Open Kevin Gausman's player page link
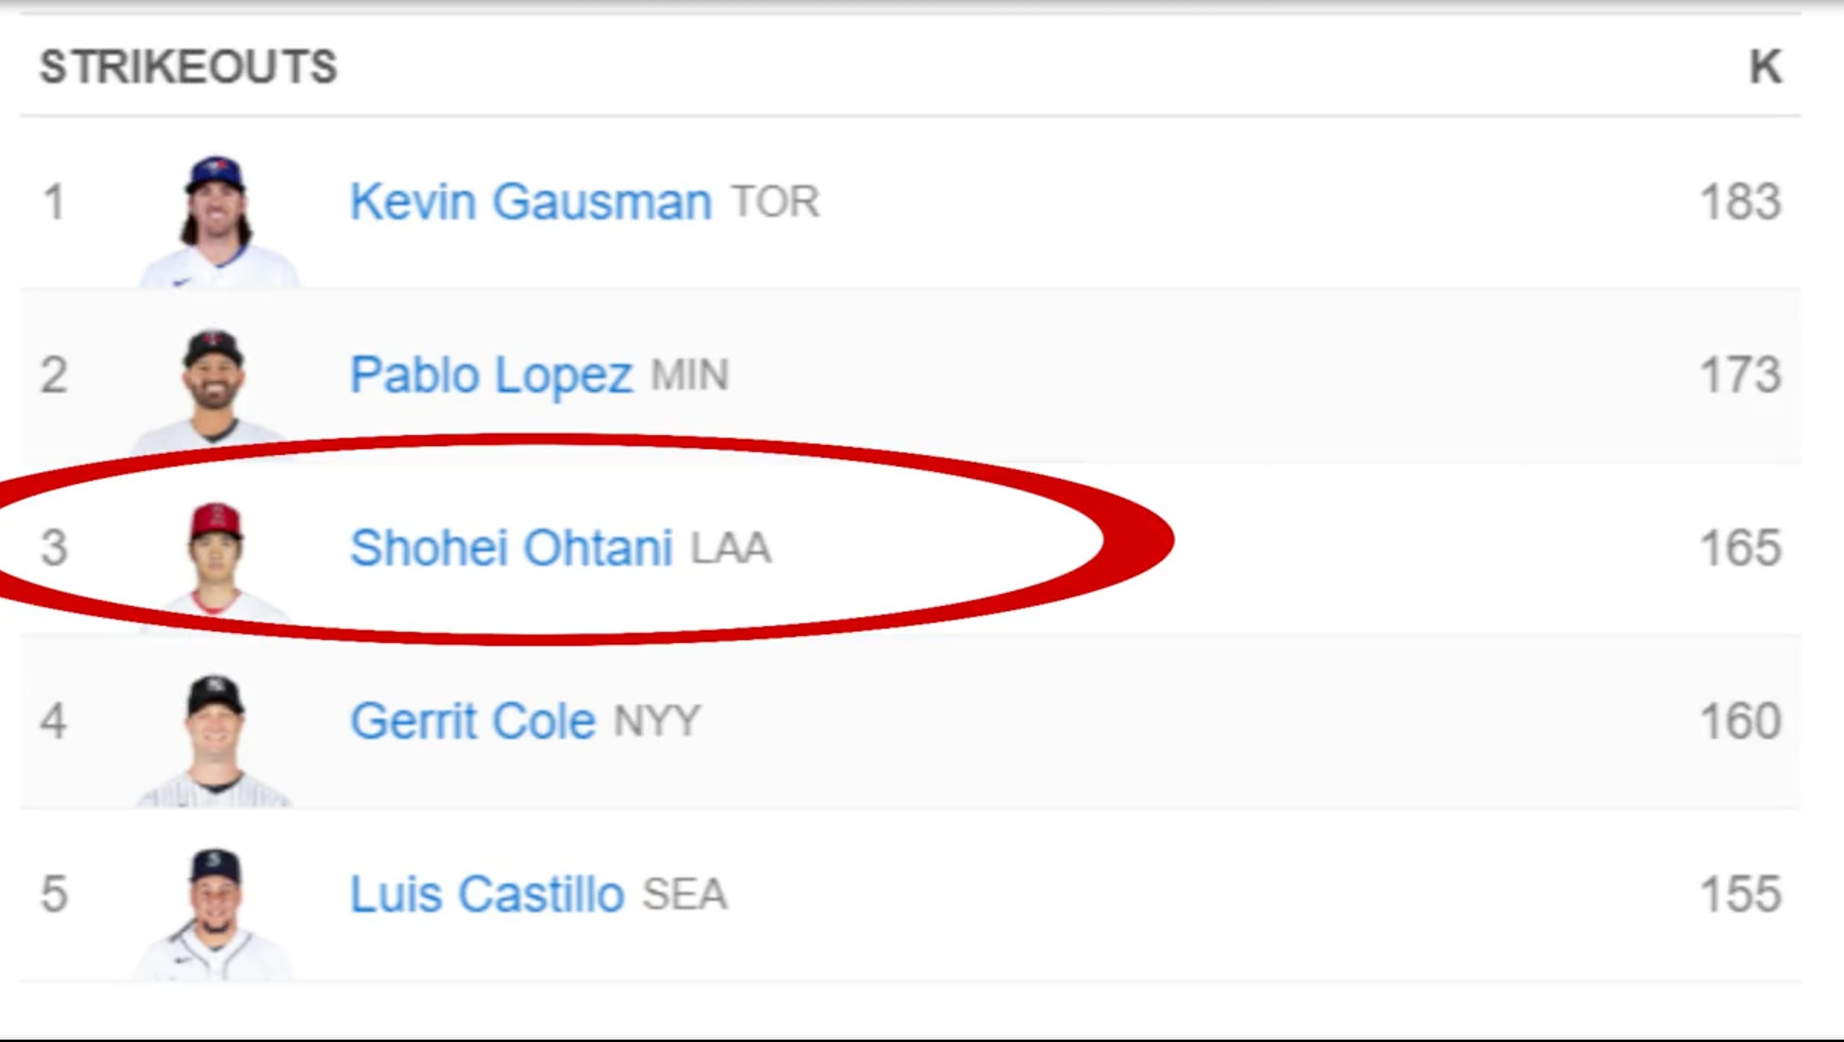Viewport: 1844px width, 1042px height. (530, 202)
